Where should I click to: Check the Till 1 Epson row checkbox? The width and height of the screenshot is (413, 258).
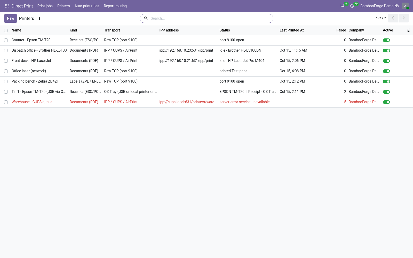(x=6, y=92)
